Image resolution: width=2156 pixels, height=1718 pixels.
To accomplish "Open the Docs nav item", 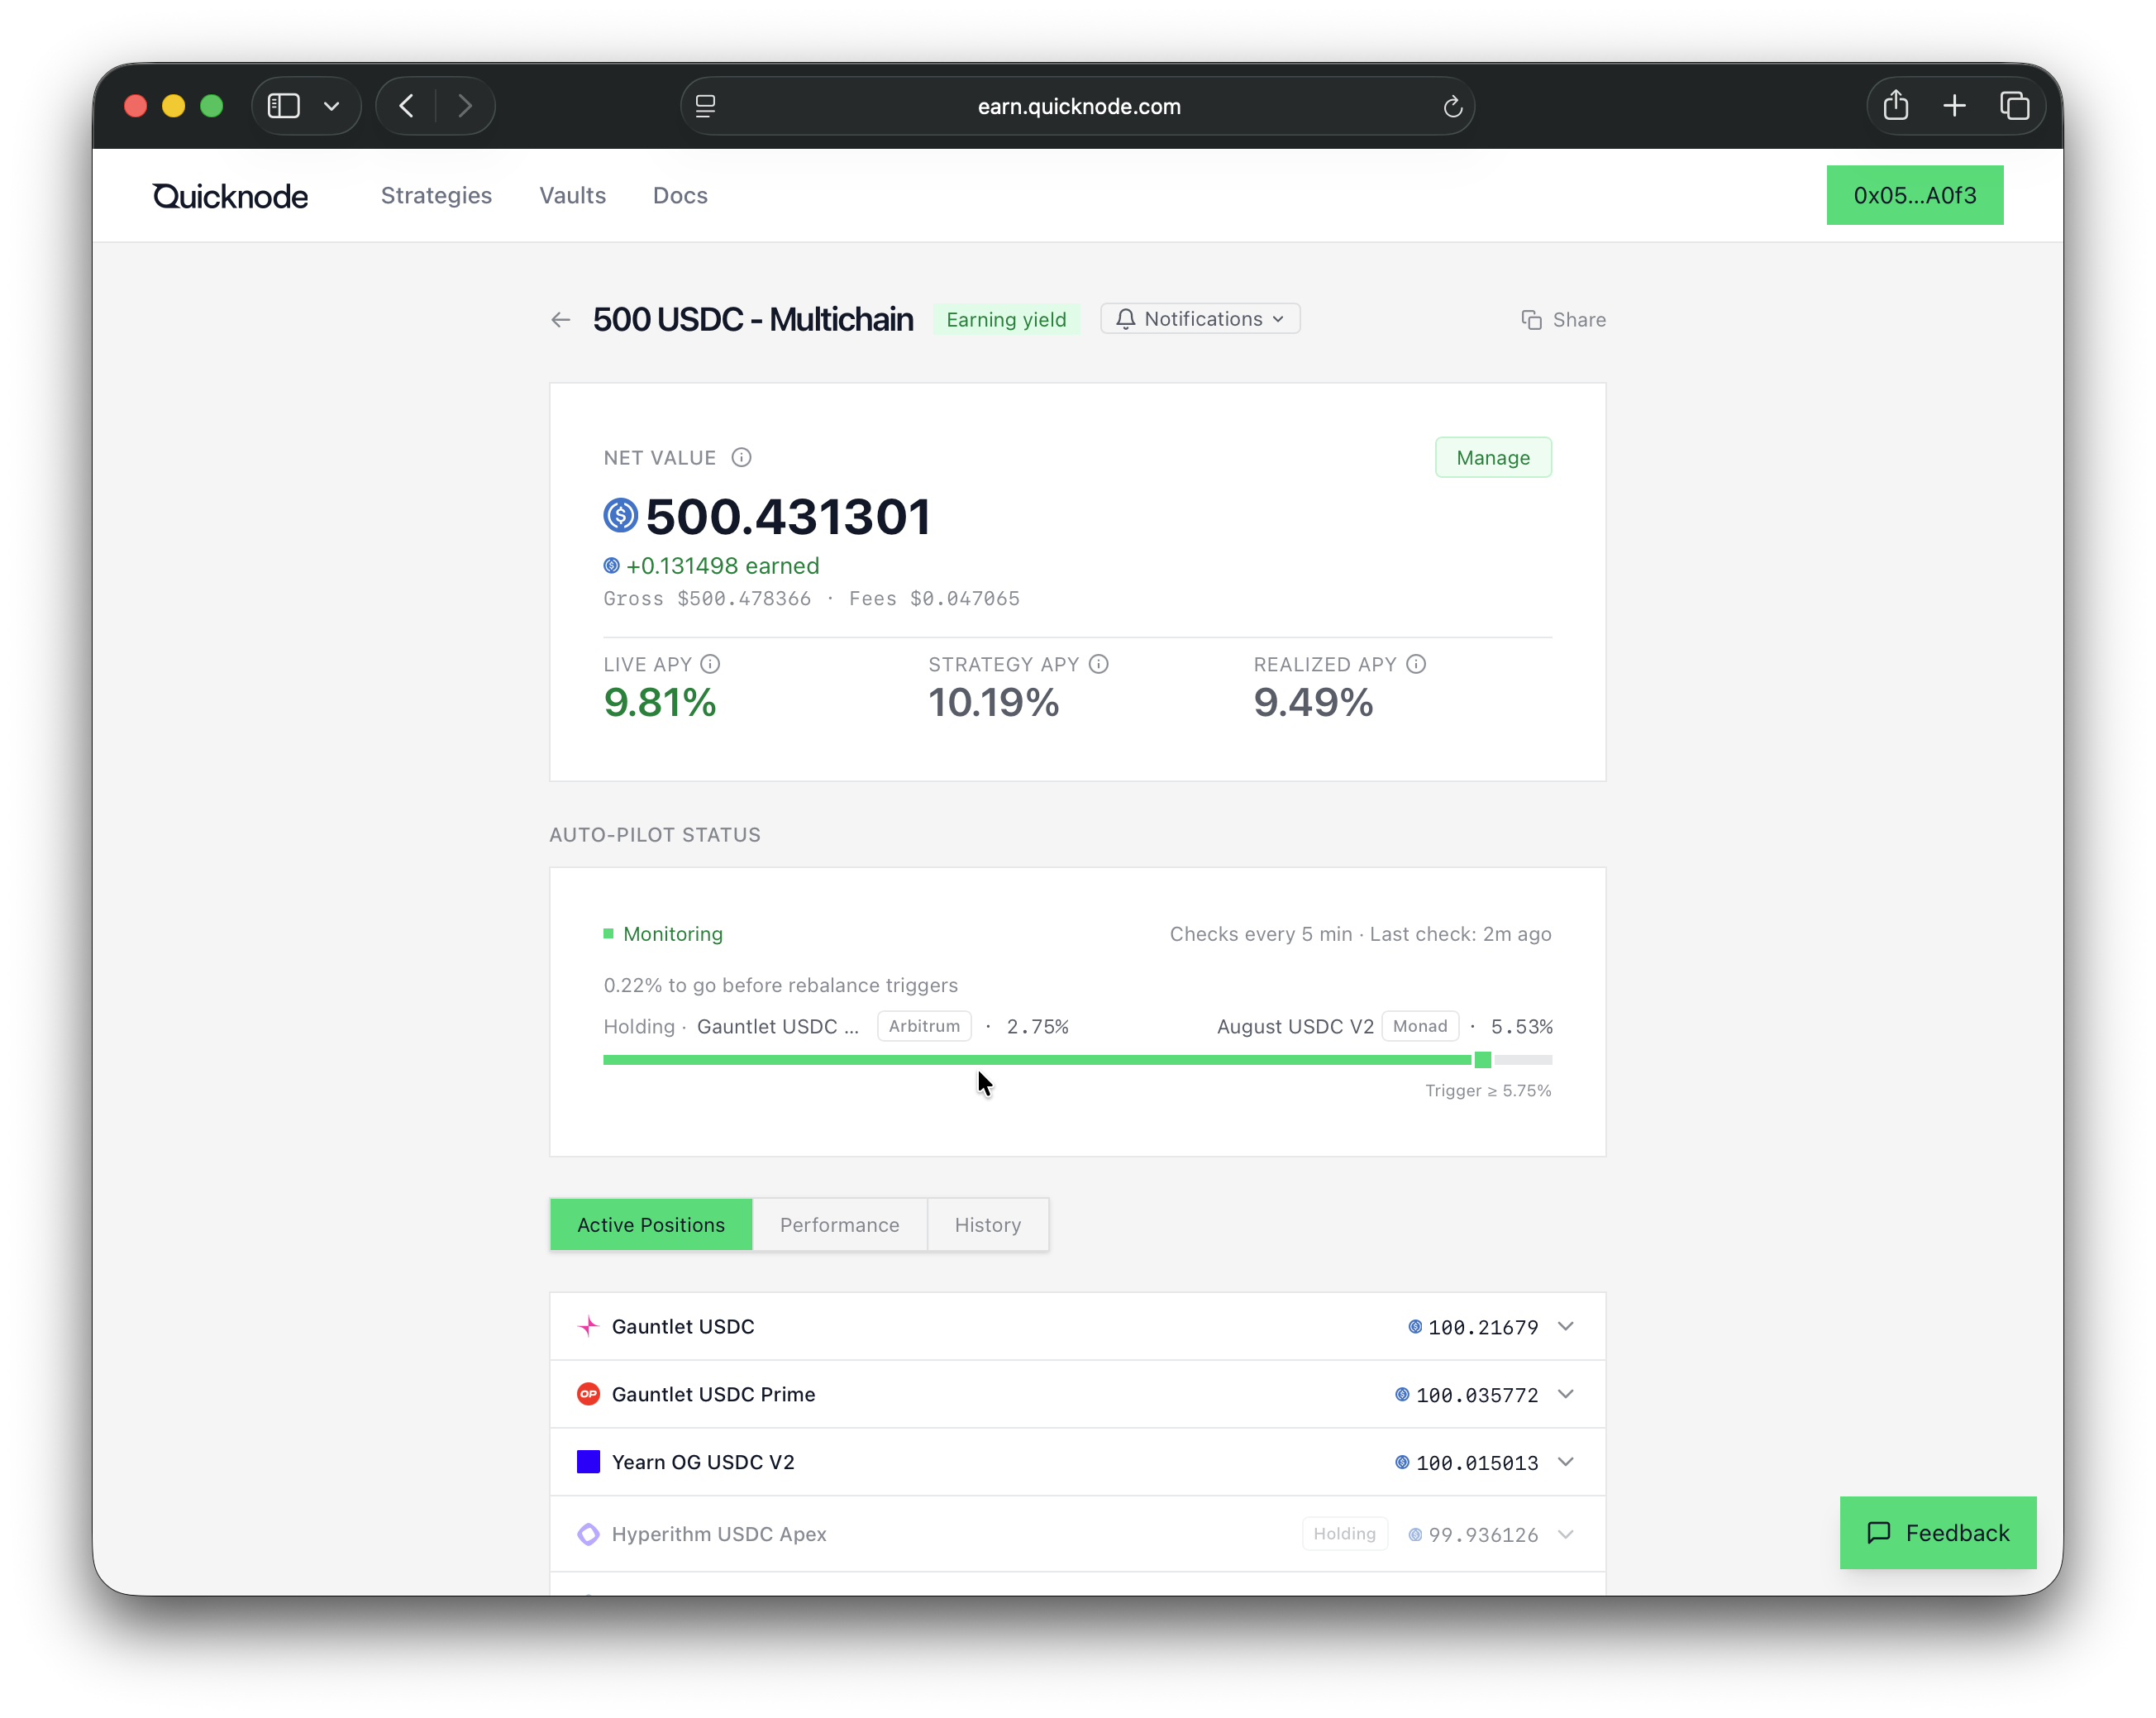I will pyautogui.click(x=680, y=196).
